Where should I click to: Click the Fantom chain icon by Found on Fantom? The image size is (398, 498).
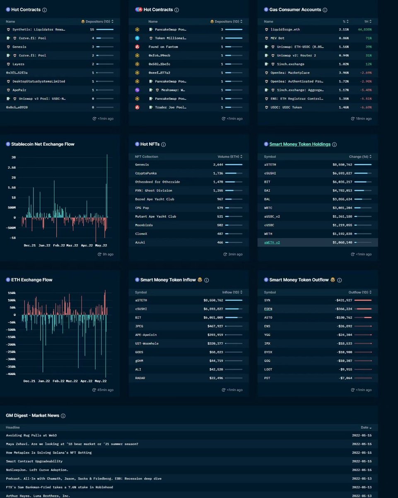(137, 47)
